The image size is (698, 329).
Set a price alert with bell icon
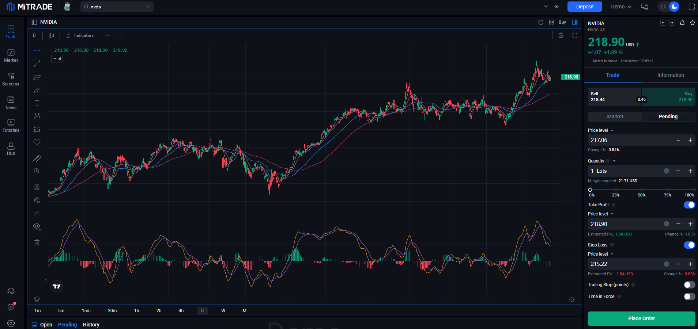point(682,23)
